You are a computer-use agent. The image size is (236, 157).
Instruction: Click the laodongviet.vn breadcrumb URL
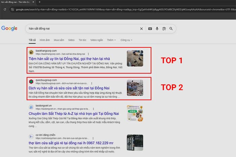(x=63, y=109)
